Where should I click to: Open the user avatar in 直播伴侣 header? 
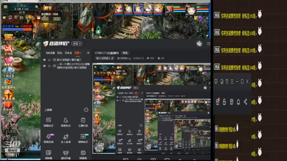[199, 44]
